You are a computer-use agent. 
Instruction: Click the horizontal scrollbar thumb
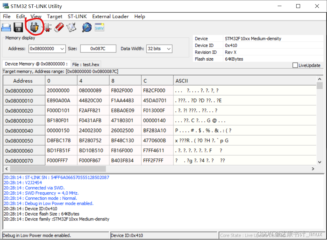pos(58,169)
